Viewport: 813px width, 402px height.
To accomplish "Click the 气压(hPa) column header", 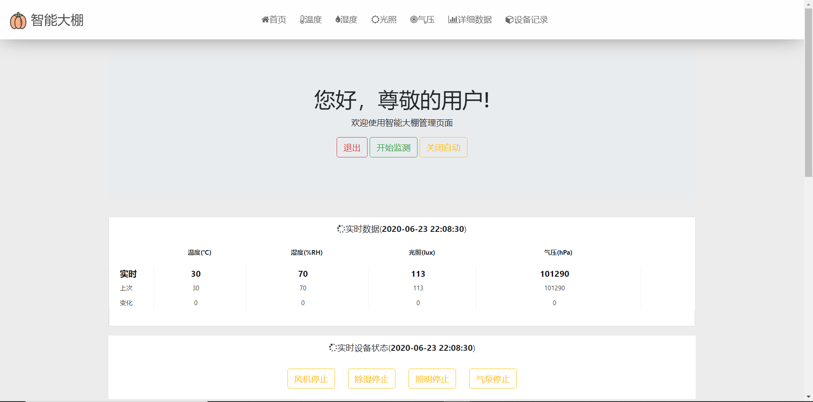I will click(x=558, y=253).
